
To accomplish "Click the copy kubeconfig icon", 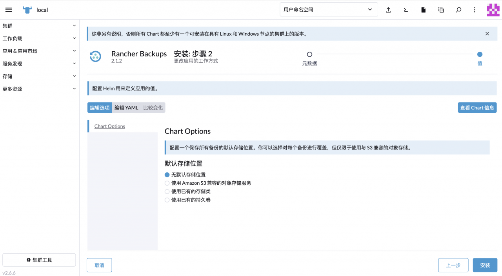I will click(x=441, y=9).
